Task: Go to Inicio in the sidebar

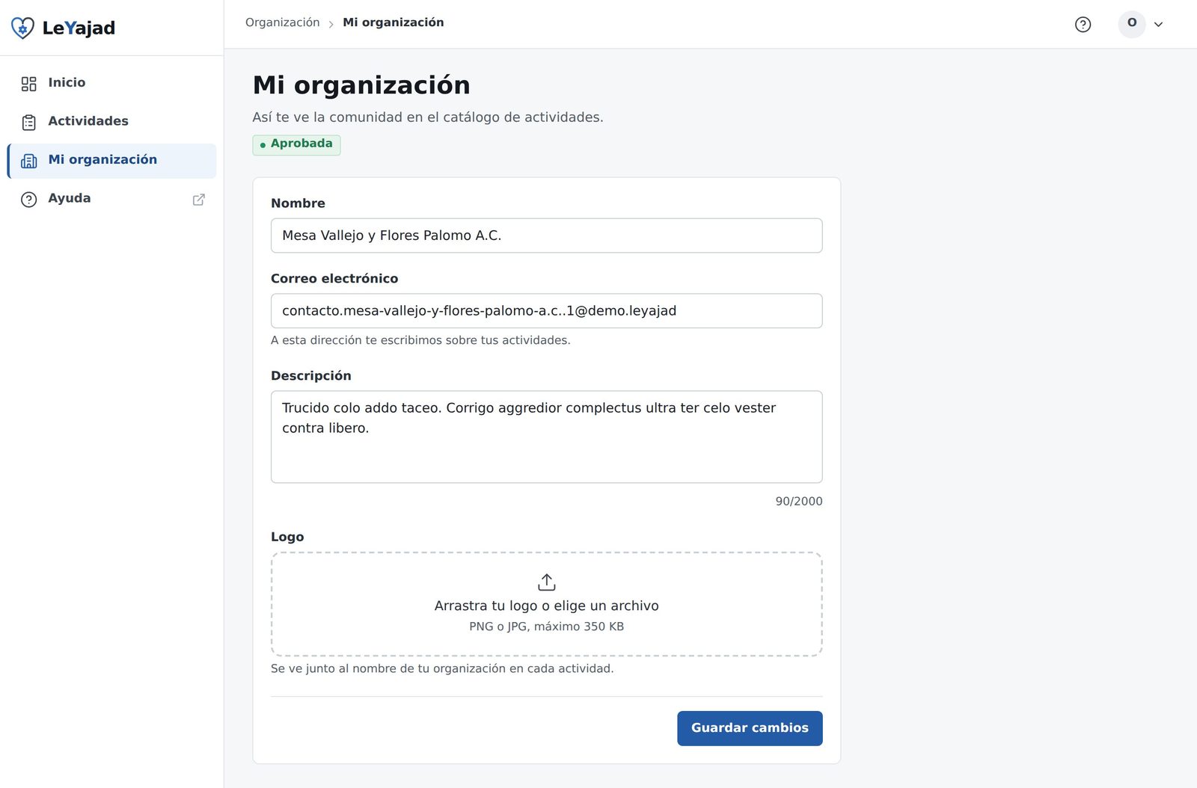Action: point(112,83)
